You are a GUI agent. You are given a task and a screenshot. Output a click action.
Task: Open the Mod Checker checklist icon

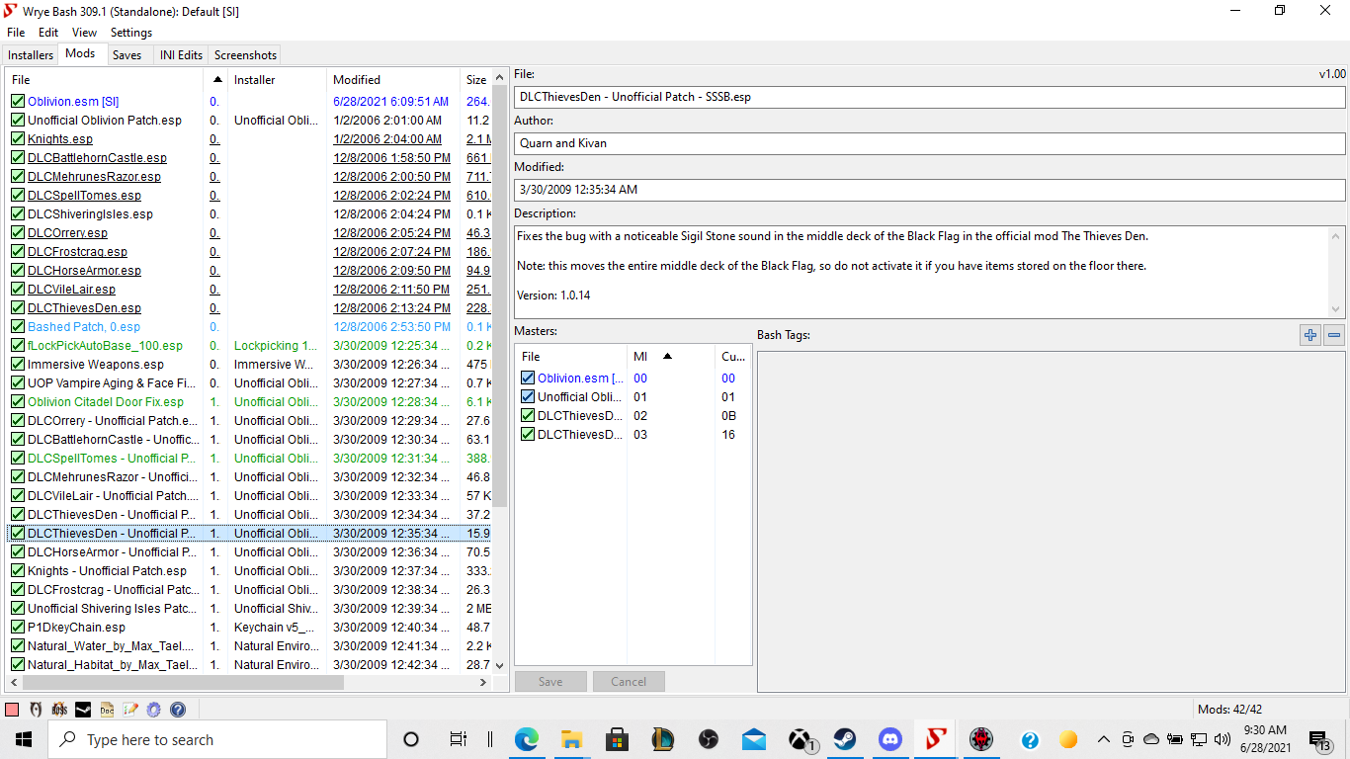pyautogui.click(x=130, y=710)
